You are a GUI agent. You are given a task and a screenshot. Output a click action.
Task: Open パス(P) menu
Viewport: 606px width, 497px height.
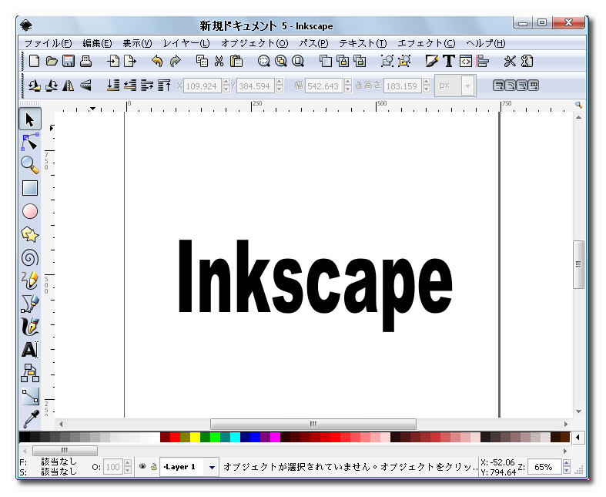pos(313,43)
